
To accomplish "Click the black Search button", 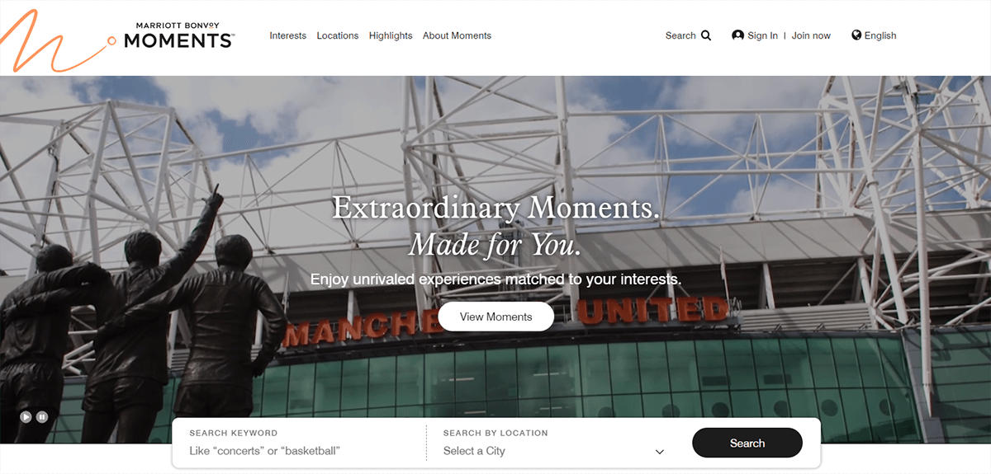I will tap(747, 443).
